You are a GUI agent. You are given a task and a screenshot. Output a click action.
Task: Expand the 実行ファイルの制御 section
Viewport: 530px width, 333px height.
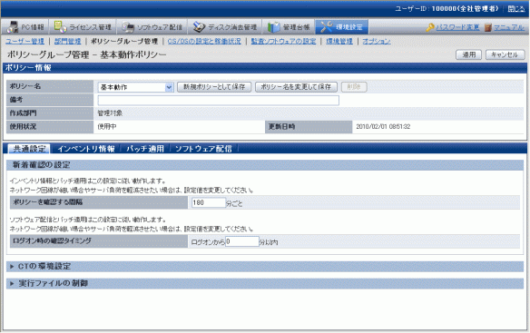(265, 283)
